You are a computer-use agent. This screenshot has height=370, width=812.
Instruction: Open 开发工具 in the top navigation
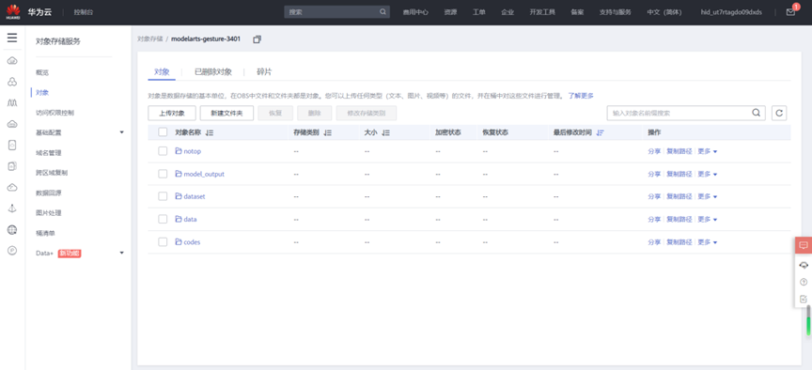coord(542,12)
